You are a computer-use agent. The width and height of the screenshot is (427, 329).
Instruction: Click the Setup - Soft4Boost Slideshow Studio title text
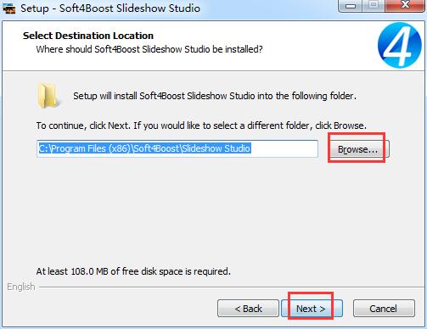(x=110, y=8)
